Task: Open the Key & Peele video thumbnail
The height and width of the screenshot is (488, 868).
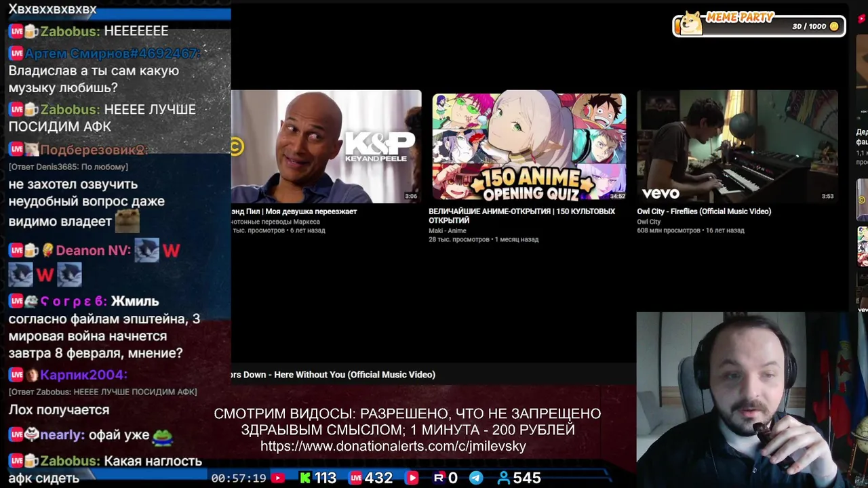Action: tap(326, 146)
